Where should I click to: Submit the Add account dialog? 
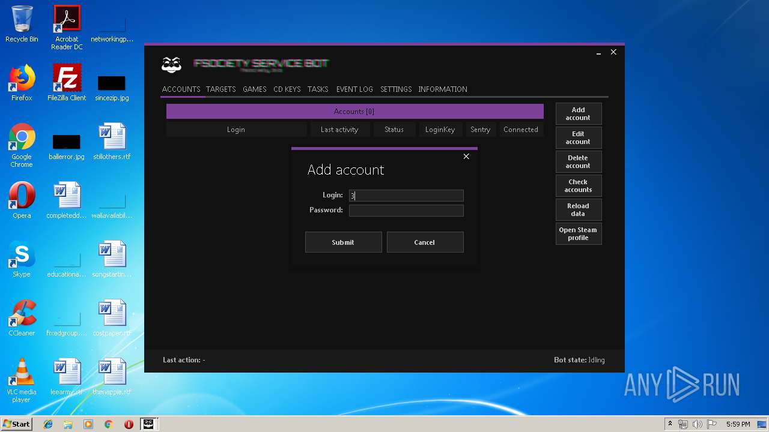point(343,242)
